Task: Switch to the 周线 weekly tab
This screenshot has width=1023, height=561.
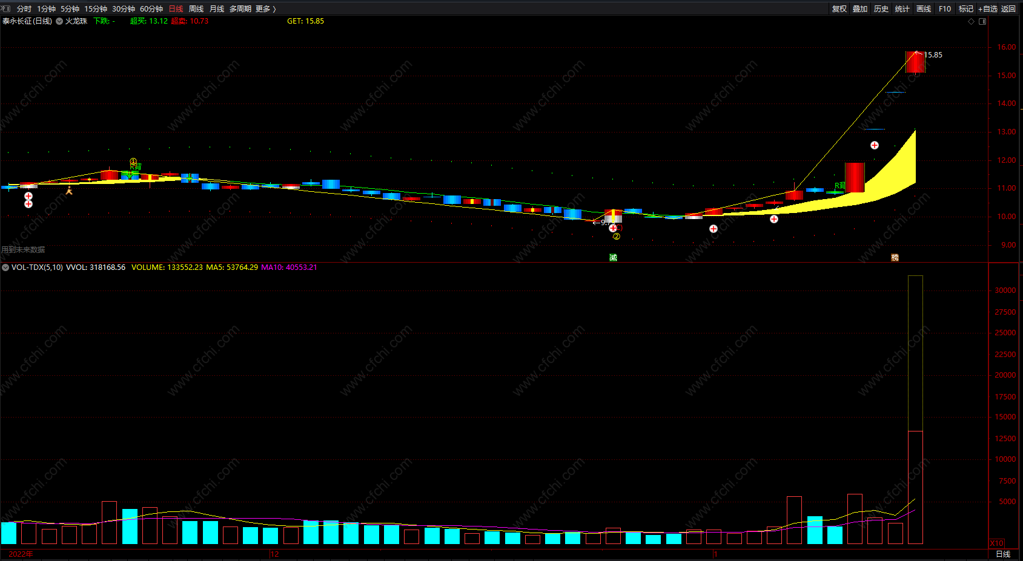Action: [196, 9]
